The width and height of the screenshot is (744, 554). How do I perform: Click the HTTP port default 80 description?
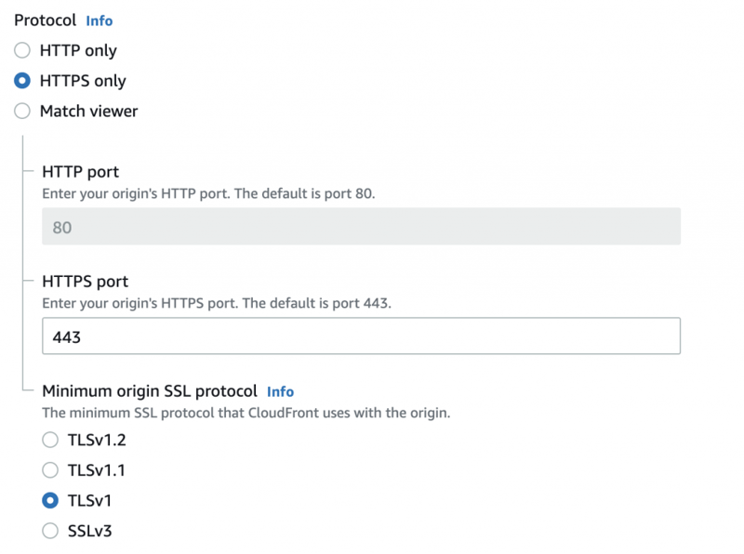[208, 193]
